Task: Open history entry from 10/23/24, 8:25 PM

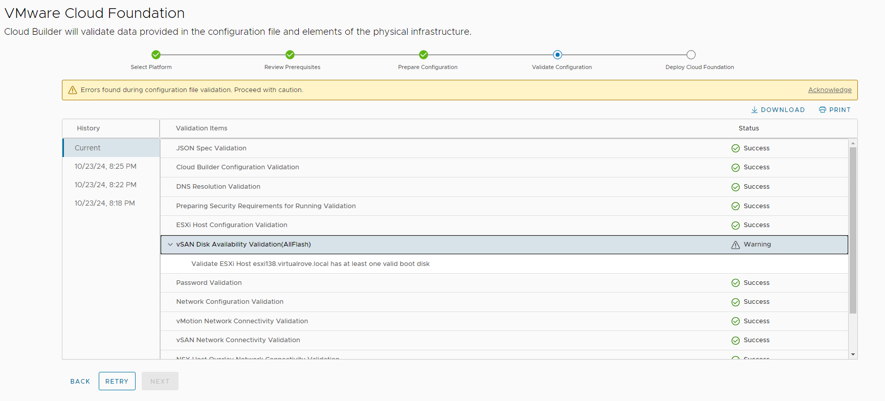Action: [x=105, y=166]
